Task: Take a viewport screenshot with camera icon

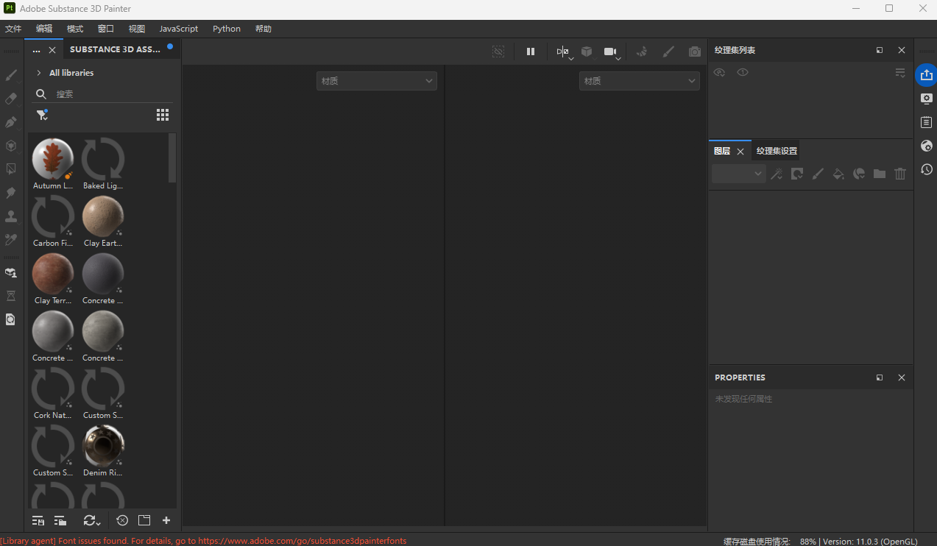Action: click(x=695, y=52)
